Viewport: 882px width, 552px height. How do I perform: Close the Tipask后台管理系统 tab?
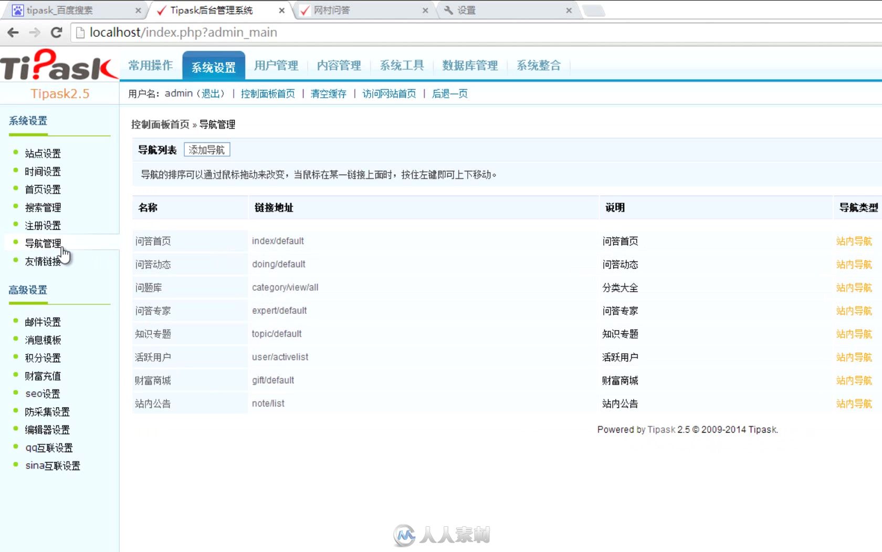point(282,10)
